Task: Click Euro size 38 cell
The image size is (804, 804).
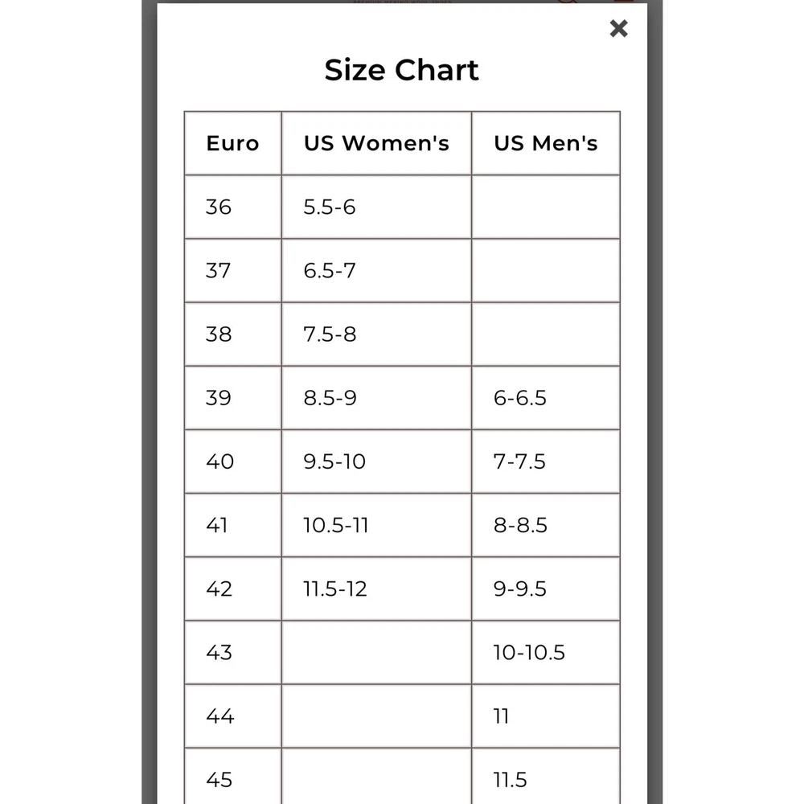Action: point(233,334)
